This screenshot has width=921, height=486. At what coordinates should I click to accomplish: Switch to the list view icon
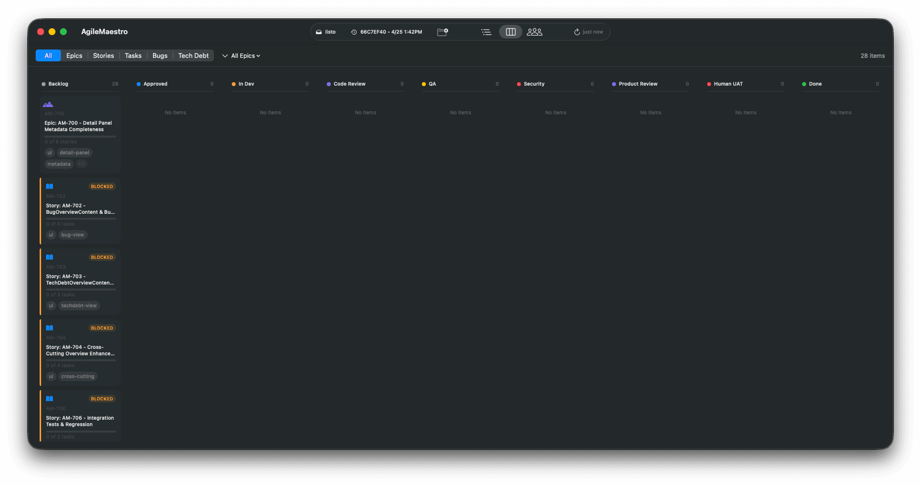[486, 32]
